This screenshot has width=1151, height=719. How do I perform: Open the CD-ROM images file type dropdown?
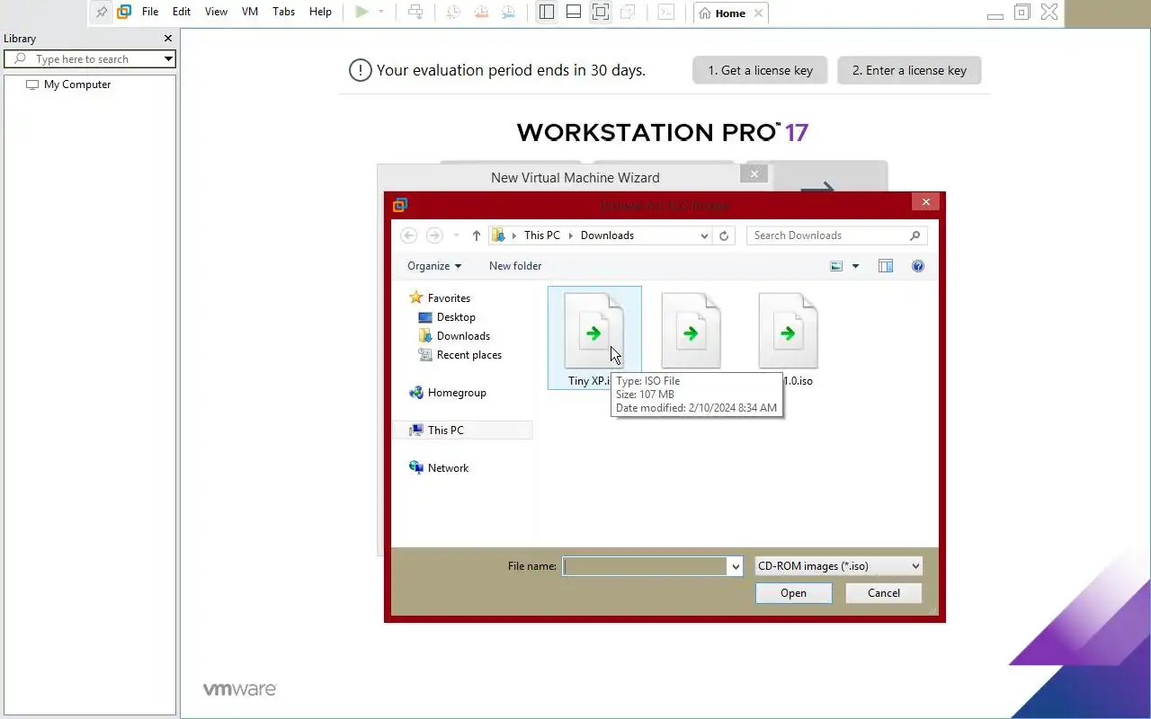pos(838,566)
